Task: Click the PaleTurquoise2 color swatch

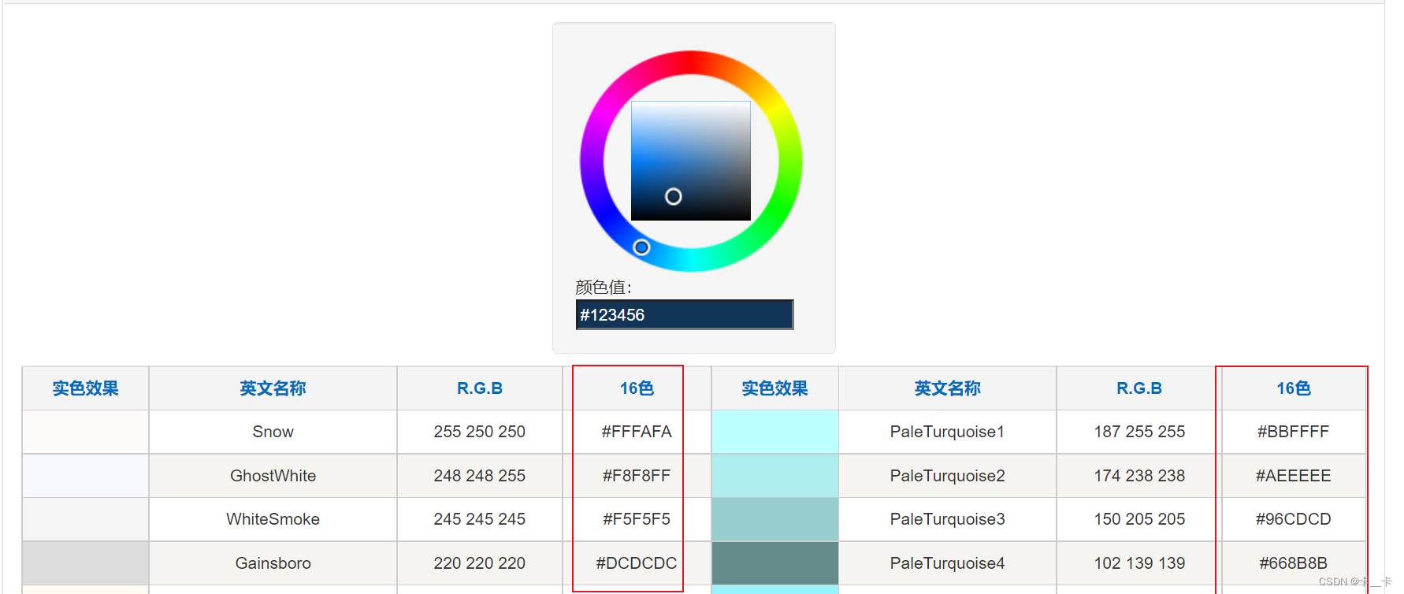Action: coord(774,476)
